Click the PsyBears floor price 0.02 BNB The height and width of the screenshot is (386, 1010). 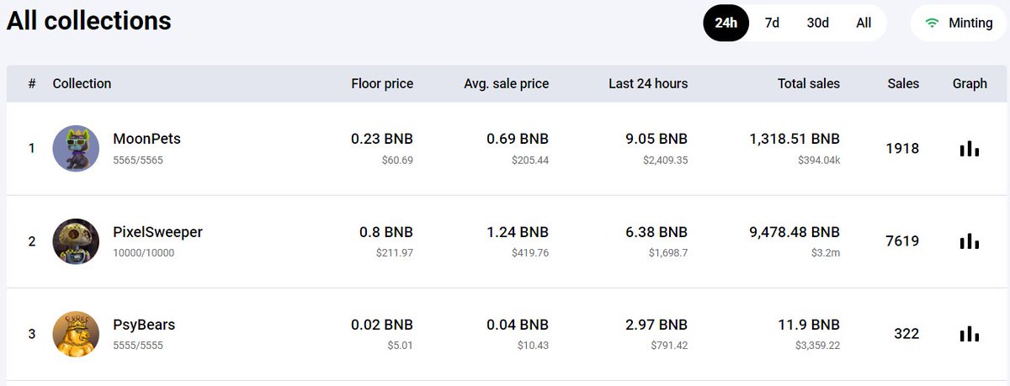382,324
